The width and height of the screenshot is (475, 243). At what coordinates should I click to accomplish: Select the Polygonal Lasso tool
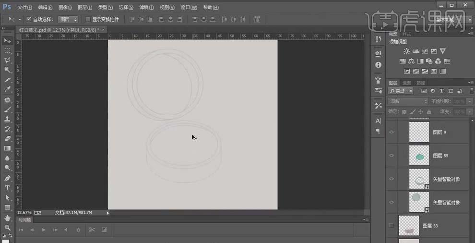tap(8, 60)
